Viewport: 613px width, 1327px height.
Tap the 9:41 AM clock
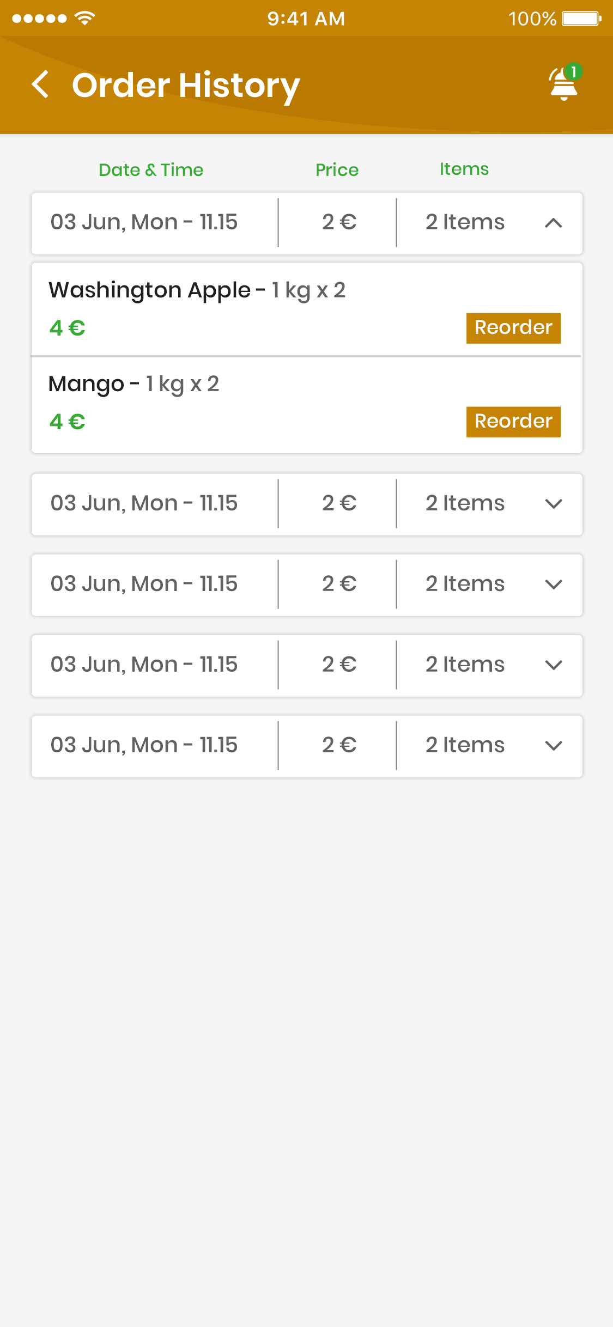click(x=306, y=19)
